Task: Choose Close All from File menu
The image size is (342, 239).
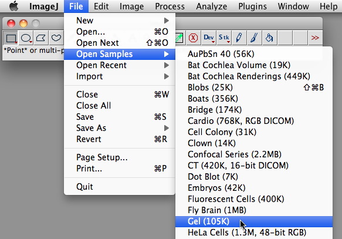Action: (120, 106)
